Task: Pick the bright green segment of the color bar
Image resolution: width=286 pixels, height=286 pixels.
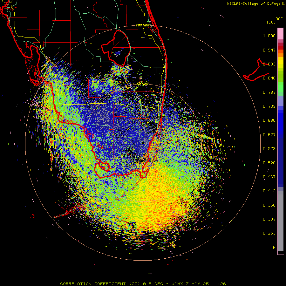Action: 281,87
